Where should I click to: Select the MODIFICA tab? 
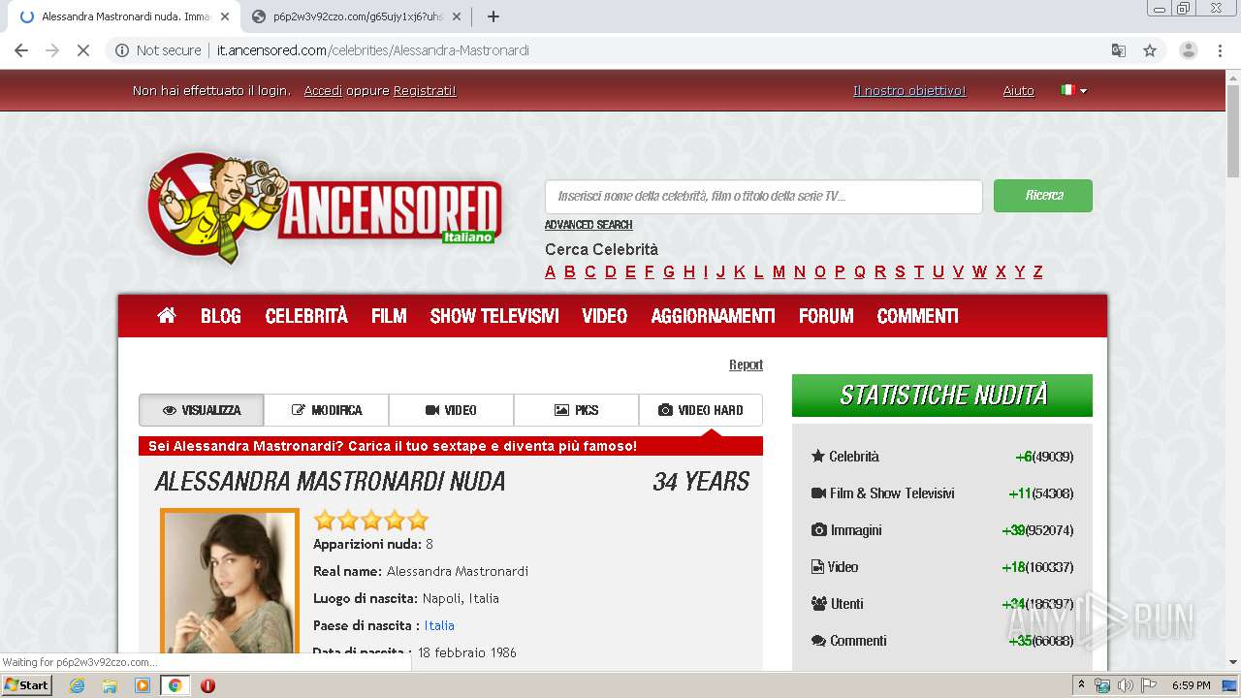(327, 410)
